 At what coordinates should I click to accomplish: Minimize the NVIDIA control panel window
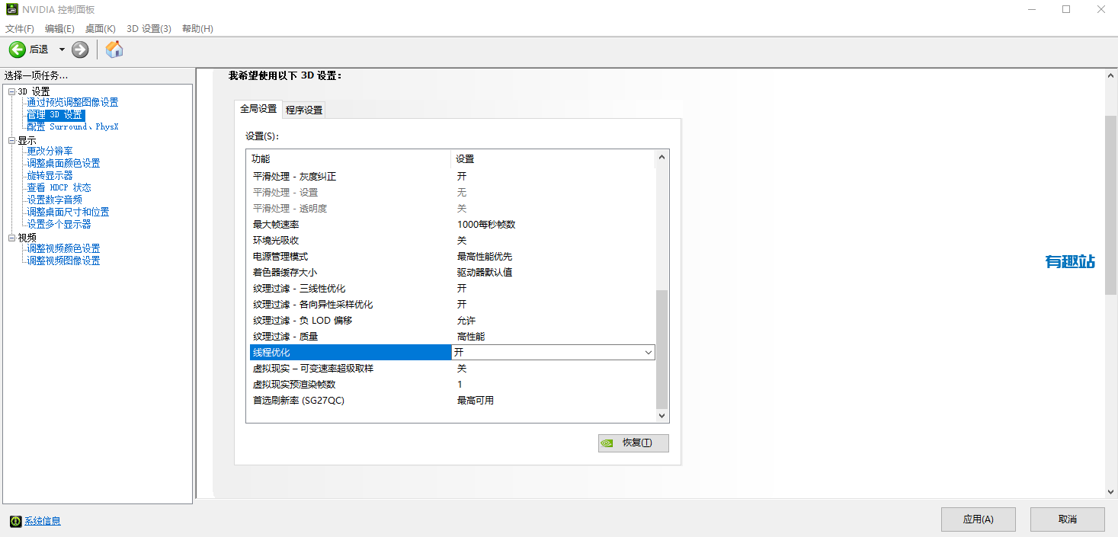1031,10
